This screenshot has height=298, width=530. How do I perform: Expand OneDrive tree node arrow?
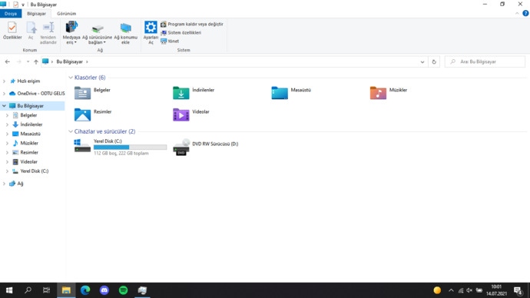[x=4, y=94]
